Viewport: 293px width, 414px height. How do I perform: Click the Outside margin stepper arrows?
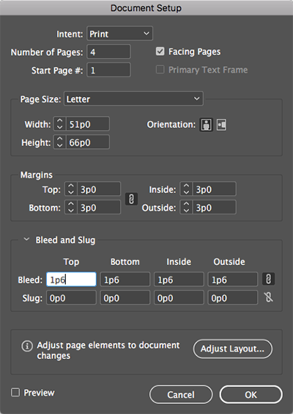coord(186,207)
